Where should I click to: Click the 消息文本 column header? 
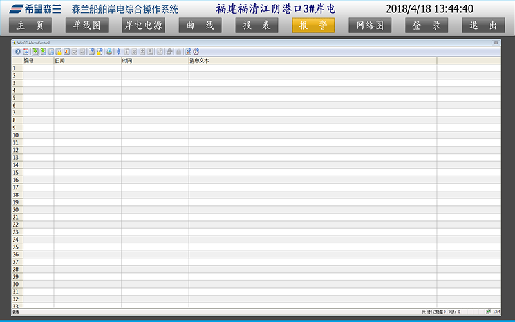tap(312, 61)
